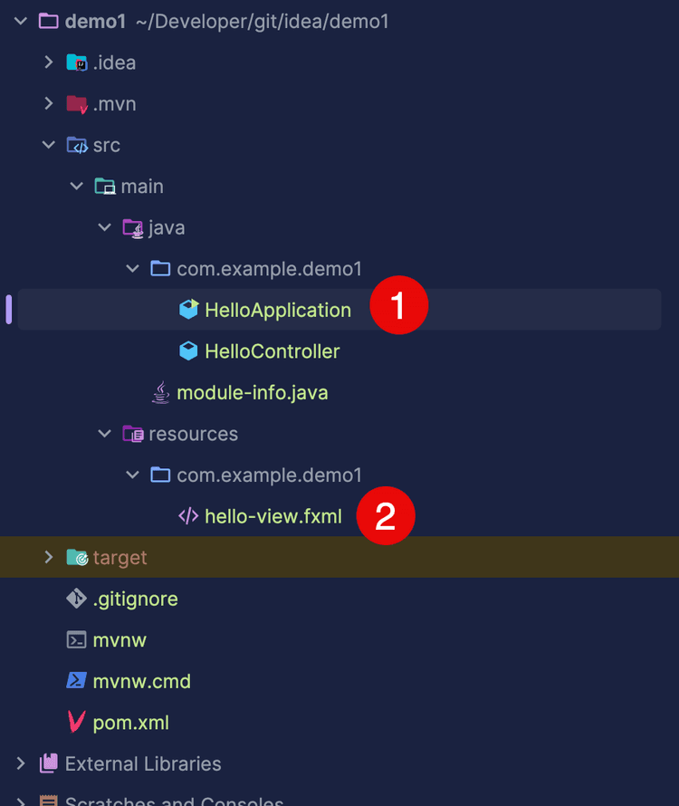Click the Windows script icon beside mvnw.cmd

pyautogui.click(x=78, y=681)
